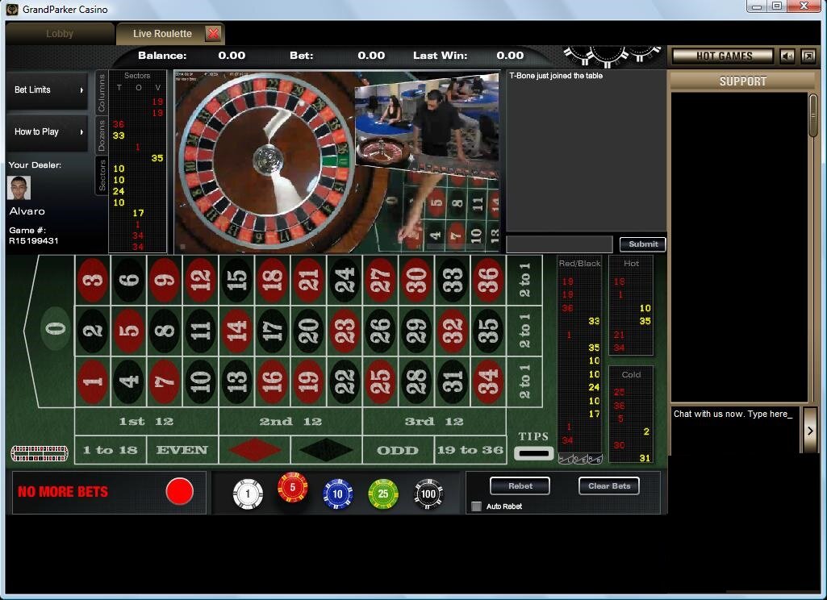The height and width of the screenshot is (600, 827).
Task: Place a bet on red 19
Action: coord(308,381)
